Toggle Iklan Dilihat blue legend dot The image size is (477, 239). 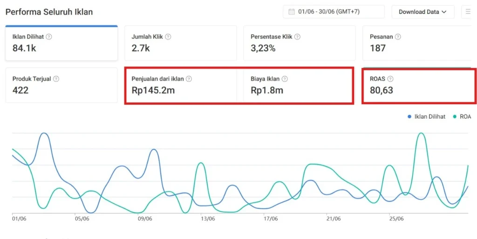click(409, 117)
